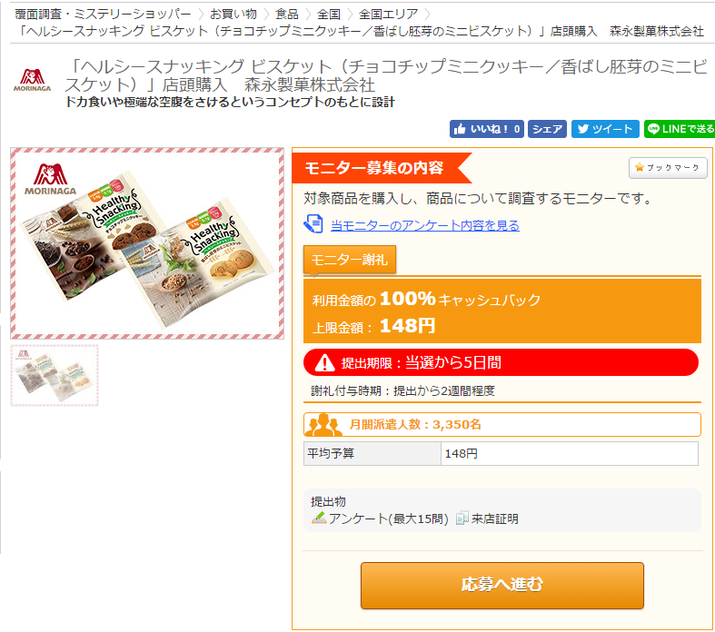Tweet this page via ツイート button
This screenshot has width=715, height=632.
click(605, 129)
